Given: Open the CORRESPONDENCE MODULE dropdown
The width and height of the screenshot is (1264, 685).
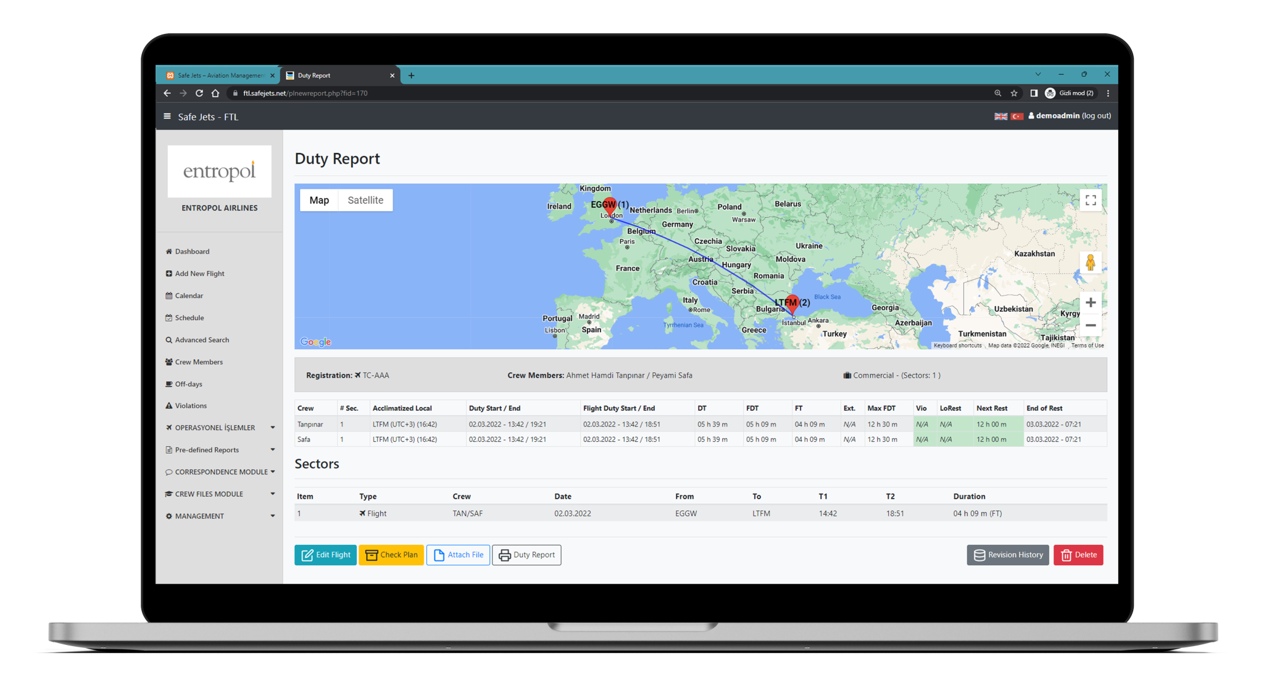Looking at the screenshot, I should 220,471.
